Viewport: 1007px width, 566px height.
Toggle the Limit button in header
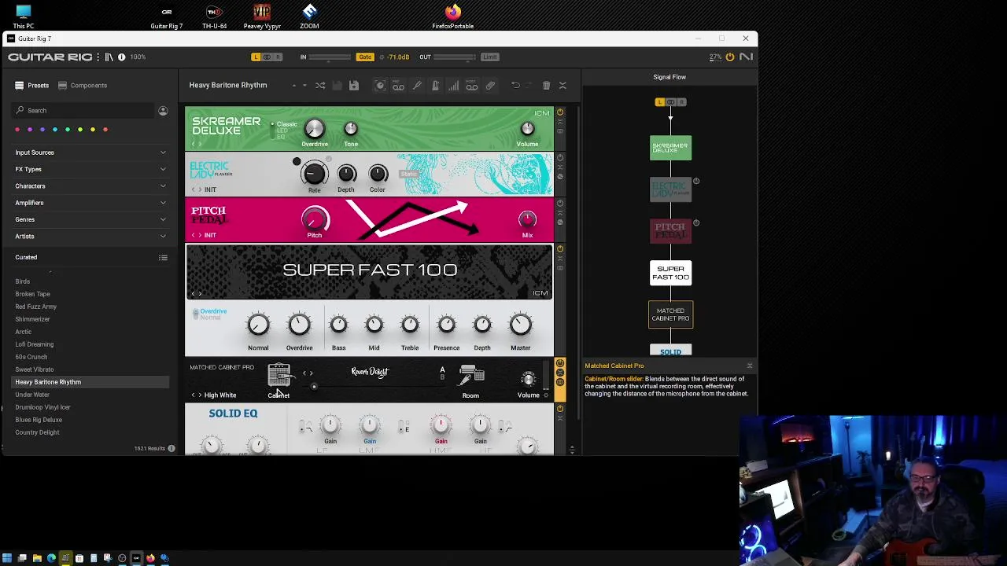490,57
